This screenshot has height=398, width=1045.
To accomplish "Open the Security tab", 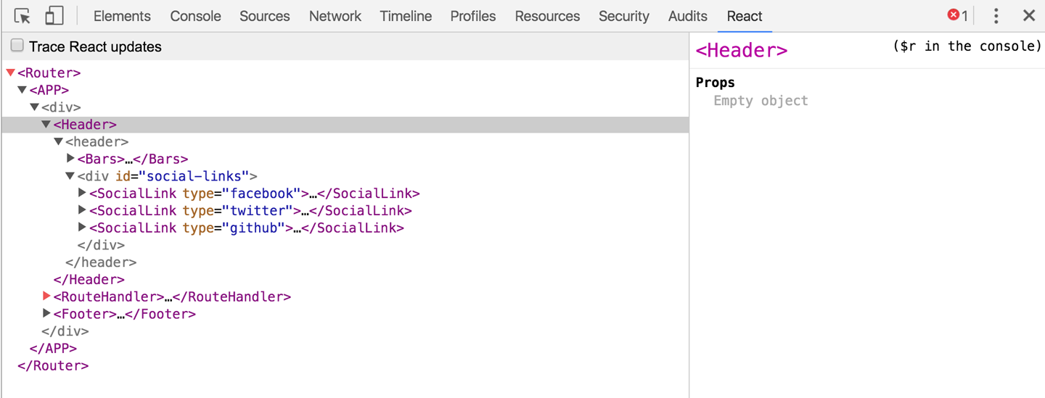I will tap(623, 16).
